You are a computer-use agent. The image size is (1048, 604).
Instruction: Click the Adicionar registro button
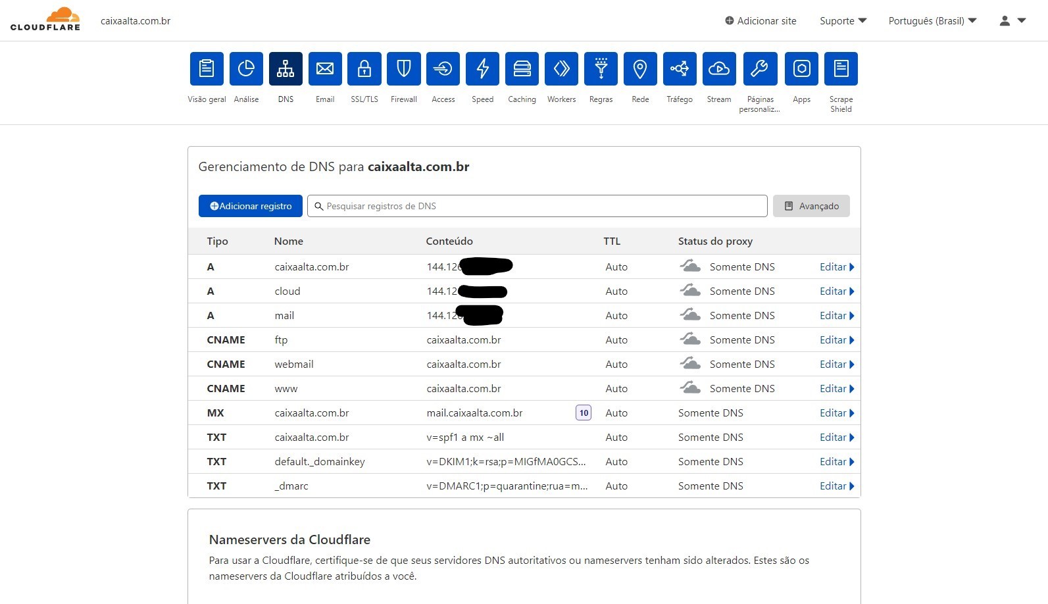coord(251,206)
